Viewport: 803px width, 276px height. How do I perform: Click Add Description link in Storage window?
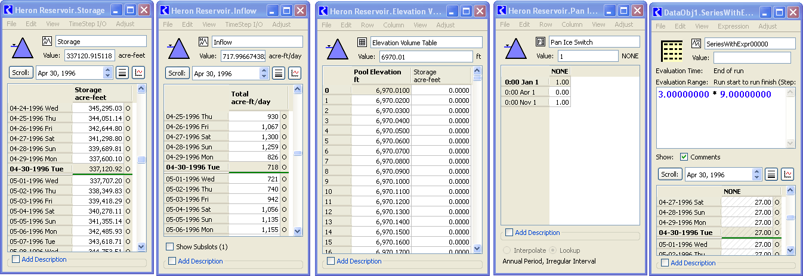(44, 259)
